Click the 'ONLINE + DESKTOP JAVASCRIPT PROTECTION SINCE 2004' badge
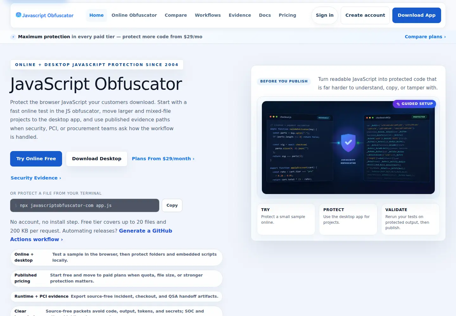This screenshot has width=456, height=316. click(97, 65)
